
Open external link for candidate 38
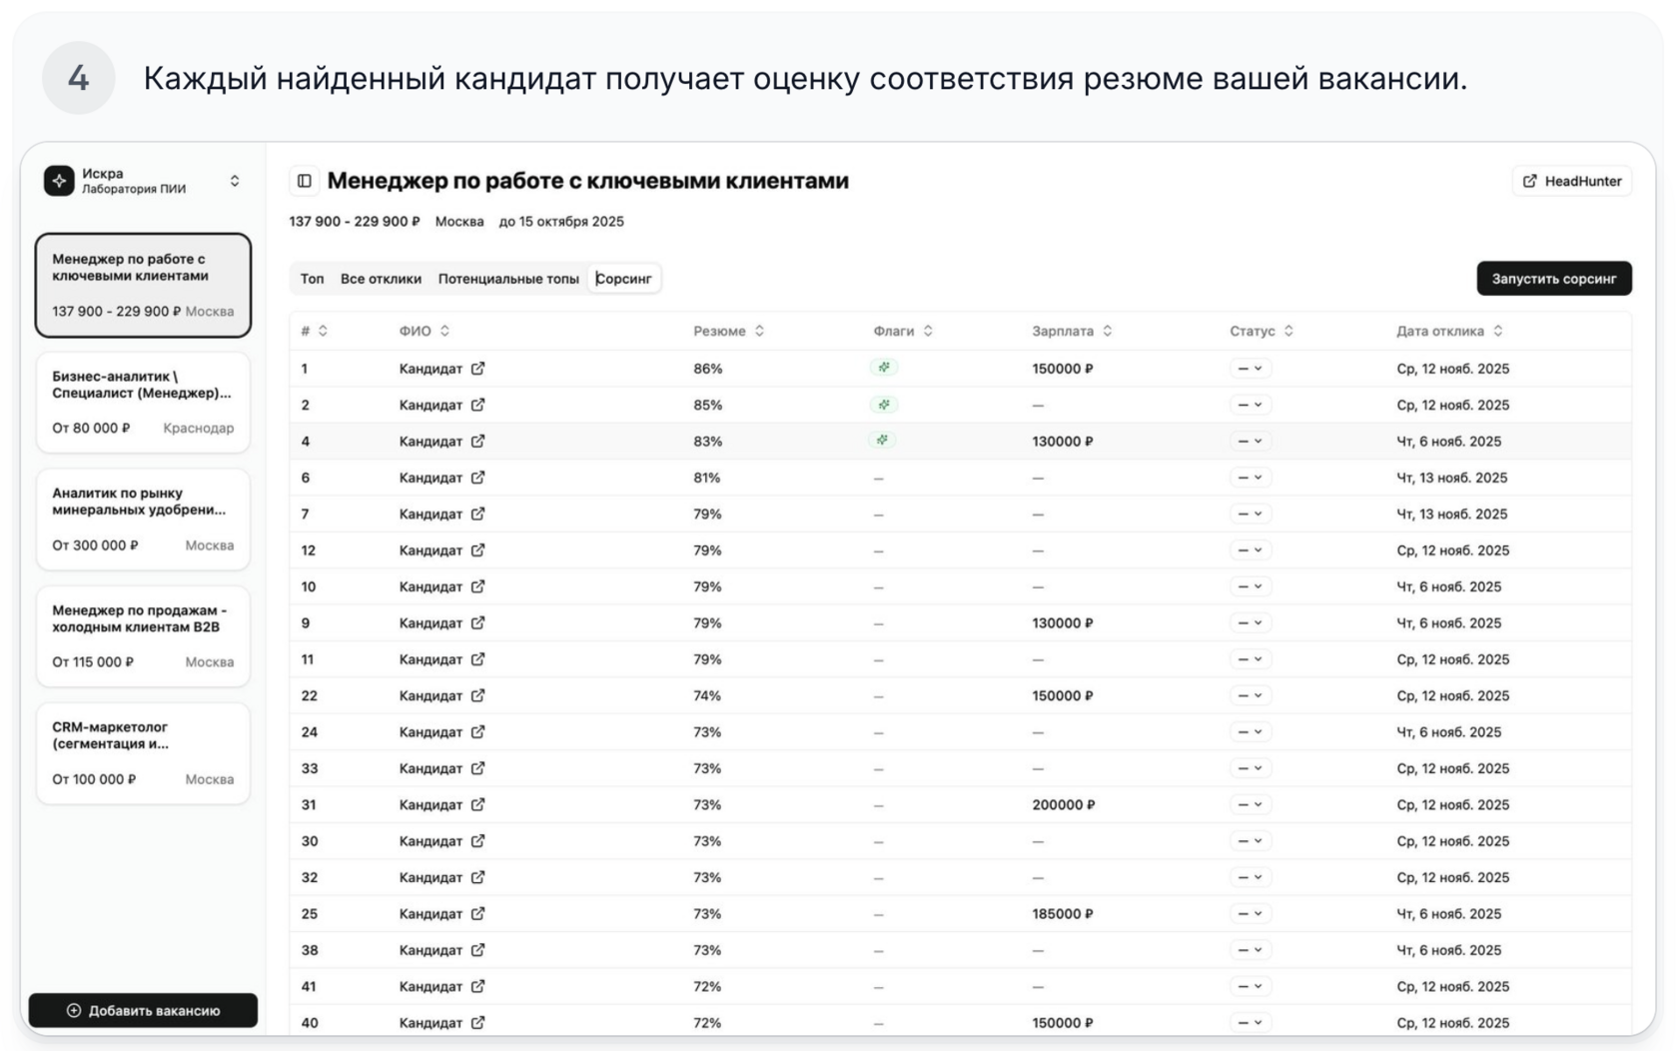[x=478, y=950]
